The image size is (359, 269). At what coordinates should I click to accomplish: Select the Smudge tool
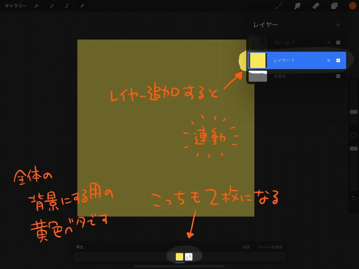coord(297,6)
